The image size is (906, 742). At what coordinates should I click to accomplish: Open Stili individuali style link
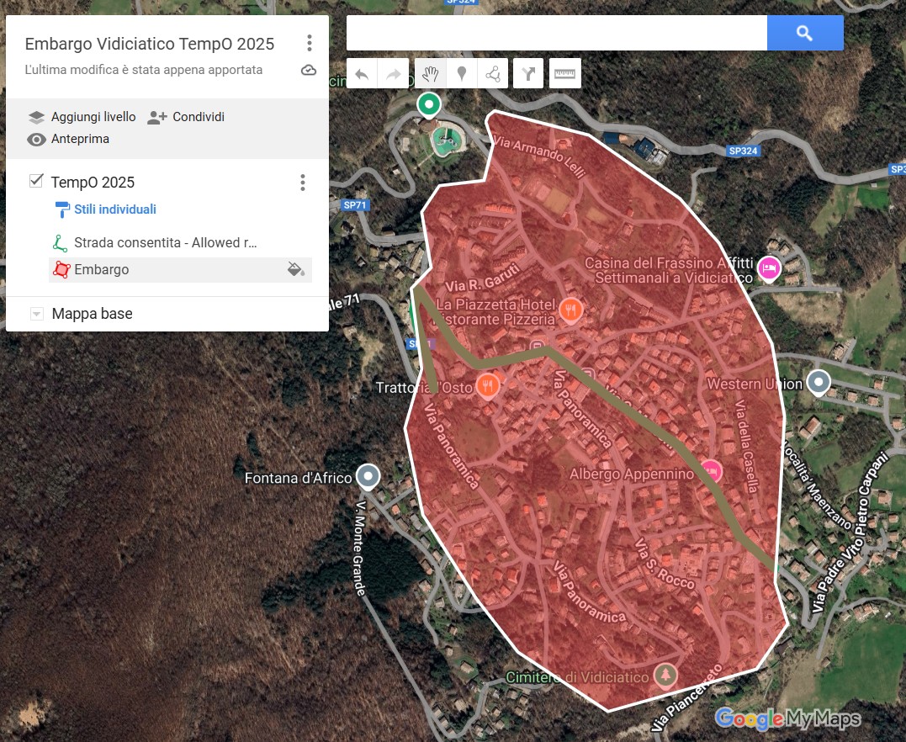click(114, 209)
